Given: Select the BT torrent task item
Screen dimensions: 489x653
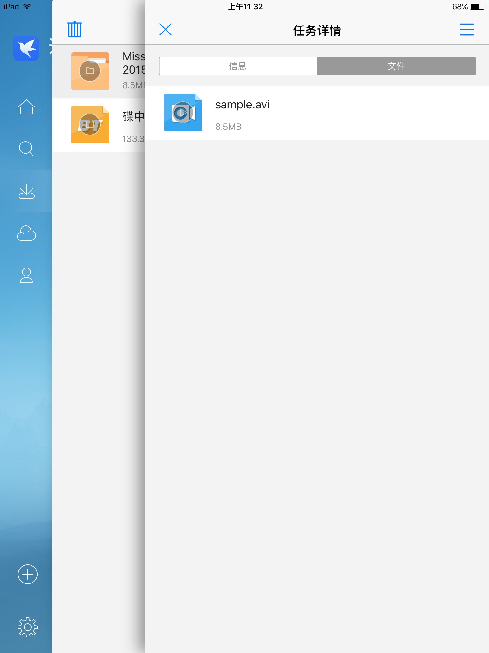Looking at the screenshot, I should tap(99, 125).
